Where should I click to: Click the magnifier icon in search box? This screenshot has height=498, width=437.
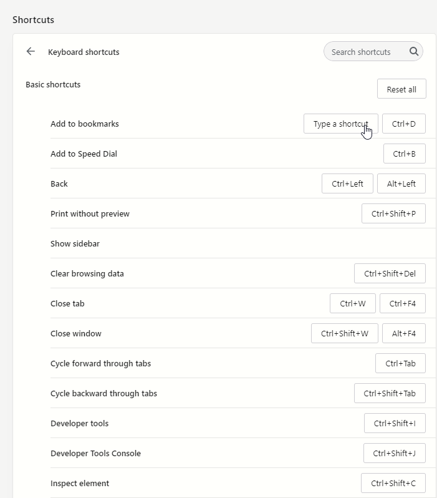pyautogui.click(x=413, y=51)
